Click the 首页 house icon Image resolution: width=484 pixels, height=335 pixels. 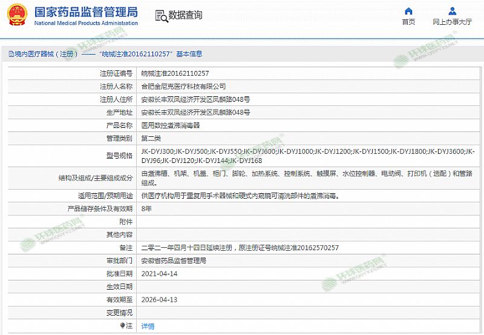[x=408, y=11]
